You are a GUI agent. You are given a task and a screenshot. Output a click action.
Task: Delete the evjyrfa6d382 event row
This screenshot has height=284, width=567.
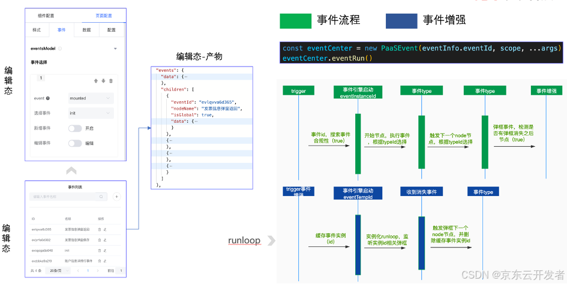(100, 240)
